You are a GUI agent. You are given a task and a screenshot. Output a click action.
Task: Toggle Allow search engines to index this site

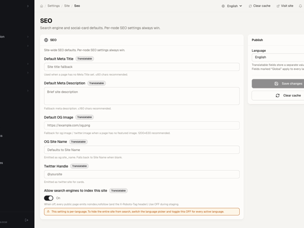click(48, 198)
